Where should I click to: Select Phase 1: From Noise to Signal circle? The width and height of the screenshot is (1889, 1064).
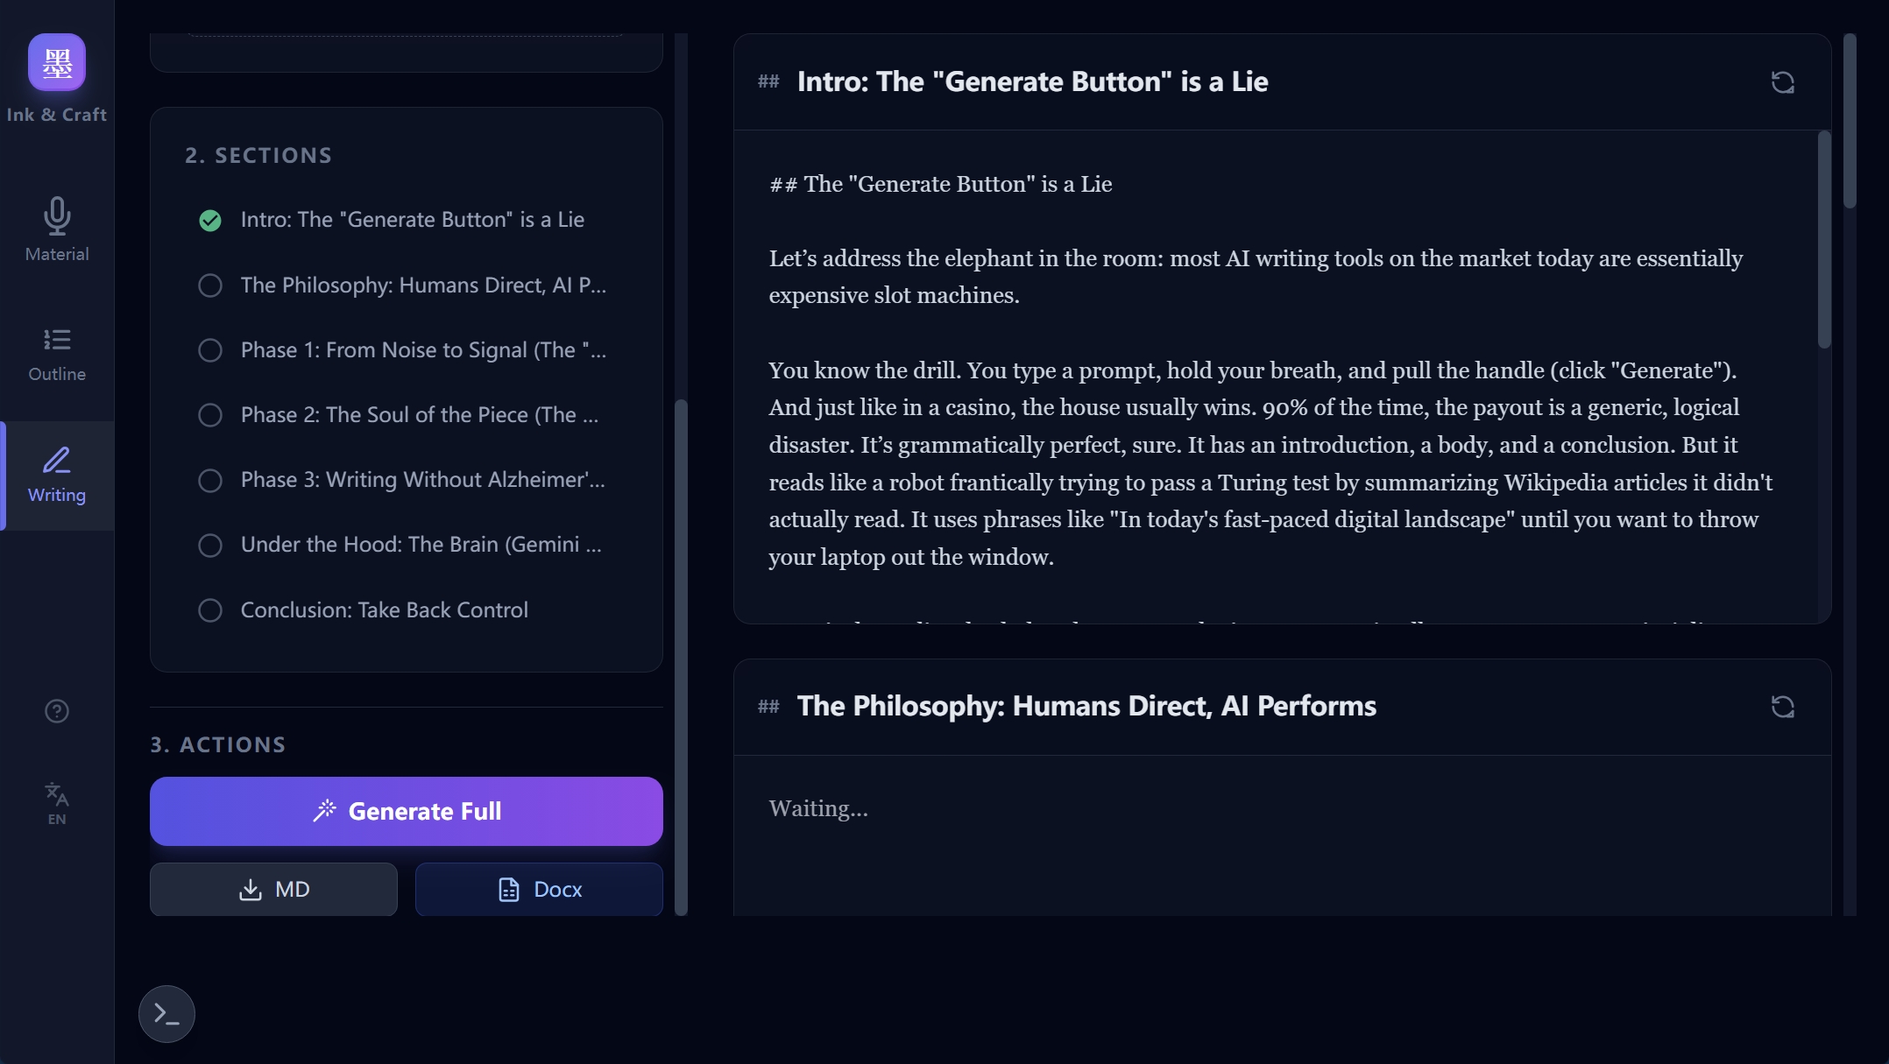pyautogui.click(x=210, y=350)
